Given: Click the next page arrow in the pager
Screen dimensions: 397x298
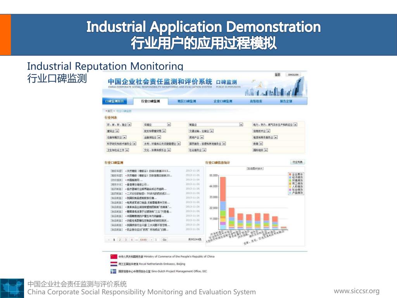Looking at the screenshot, I should pos(152,240).
